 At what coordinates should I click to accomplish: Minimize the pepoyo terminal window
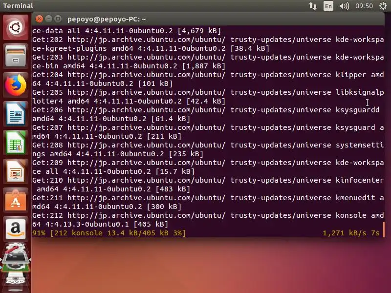point(48,19)
